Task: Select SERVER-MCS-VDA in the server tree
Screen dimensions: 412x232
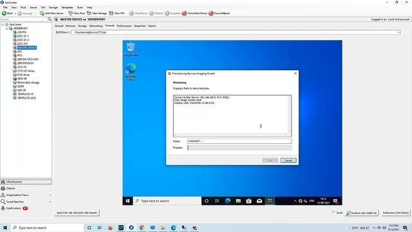Action: [28, 59]
